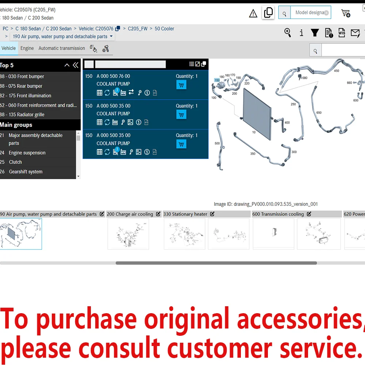Click the warning triangle icon in the header

coord(253,13)
